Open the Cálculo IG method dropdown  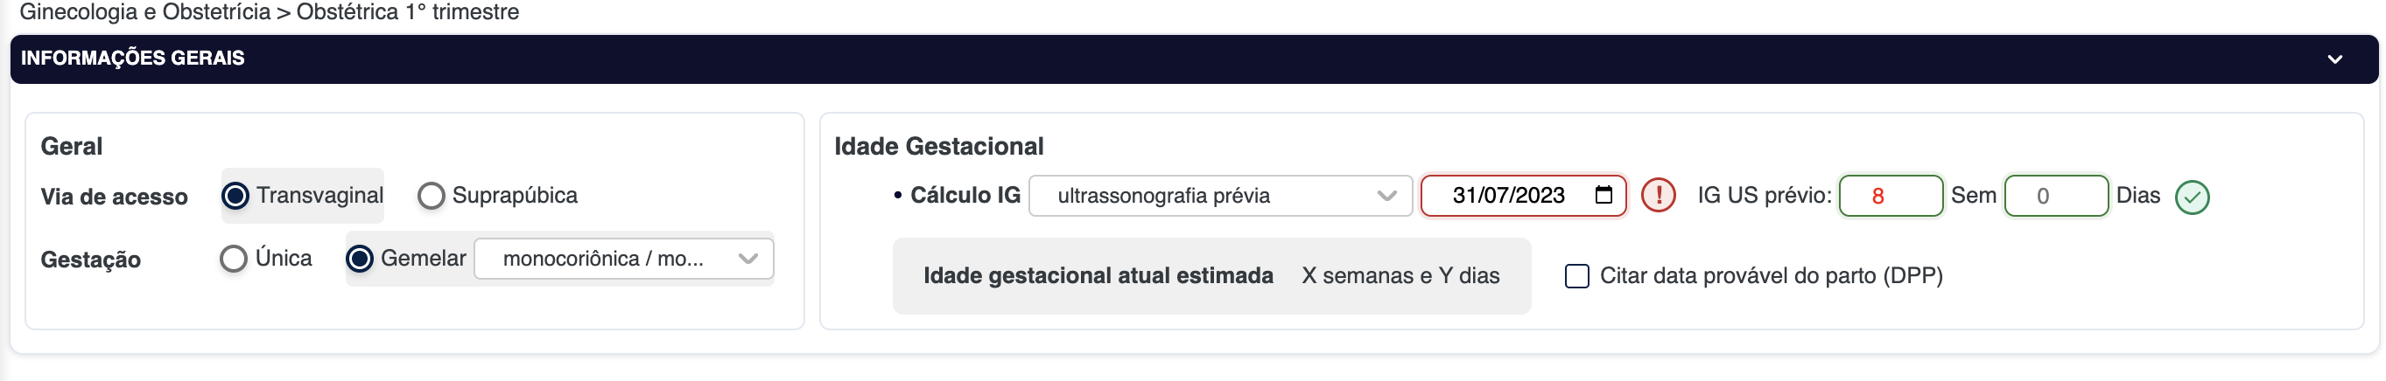point(1219,196)
